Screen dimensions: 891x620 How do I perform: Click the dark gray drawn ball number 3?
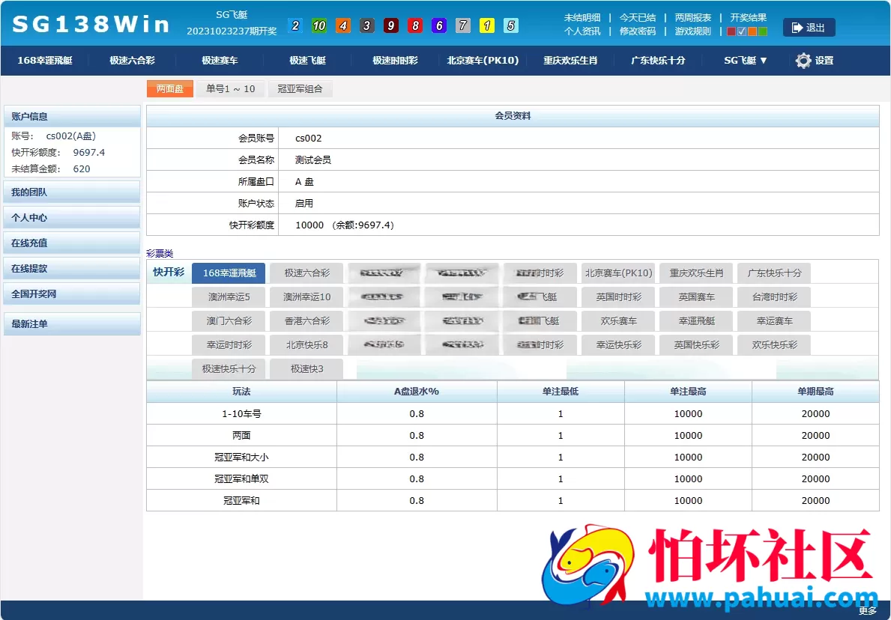367,25
